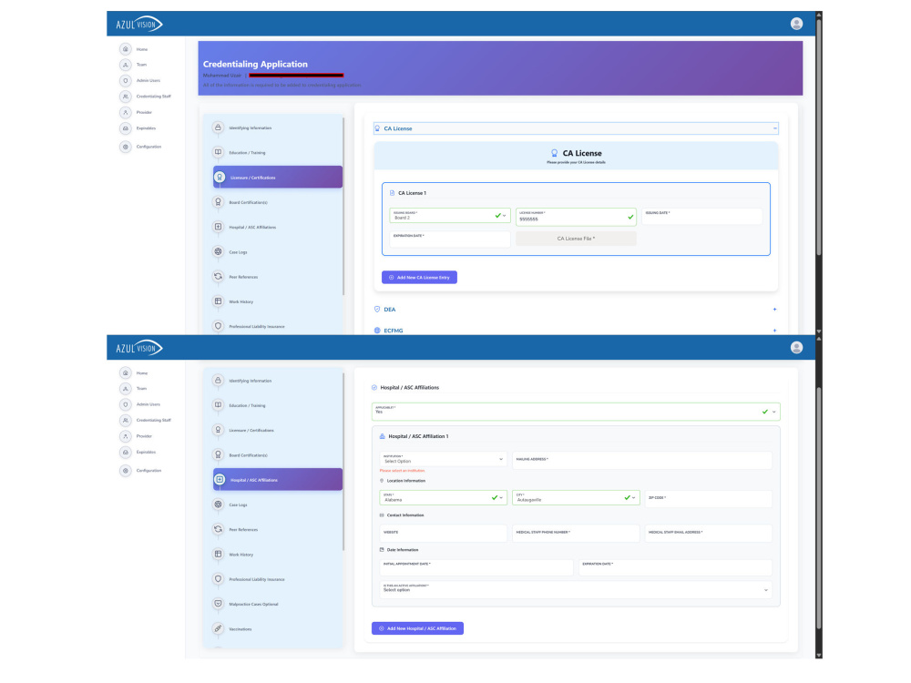Open Admin Users link in the Hospital Affiliations screen
The height and width of the screenshot is (683, 911).
148,404
